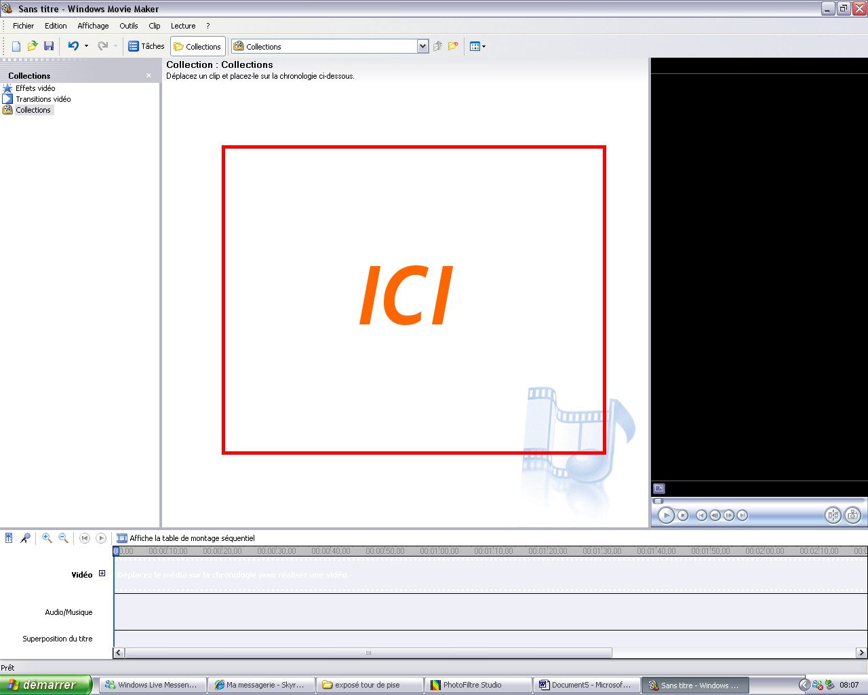Switch to Document5 Microsoft Word in taskbar

point(586,685)
